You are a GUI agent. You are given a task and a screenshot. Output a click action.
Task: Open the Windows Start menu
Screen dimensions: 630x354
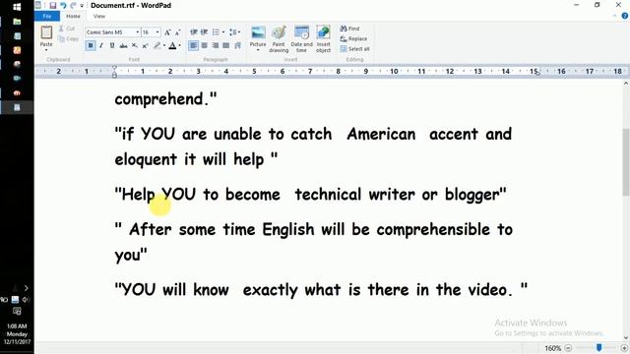click(x=17, y=7)
